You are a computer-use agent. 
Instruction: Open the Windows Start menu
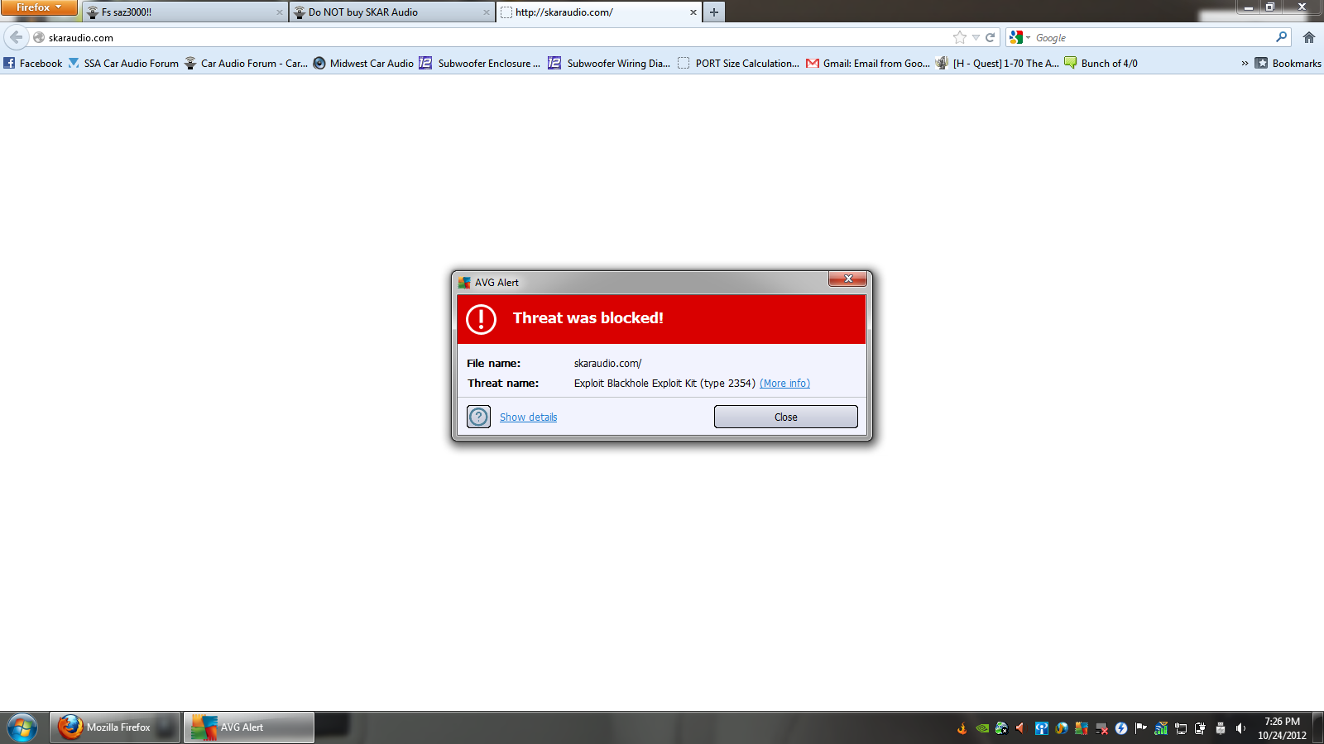tap(22, 727)
